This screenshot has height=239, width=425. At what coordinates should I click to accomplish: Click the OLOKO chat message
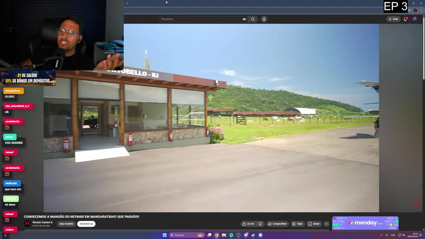point(10,97)
